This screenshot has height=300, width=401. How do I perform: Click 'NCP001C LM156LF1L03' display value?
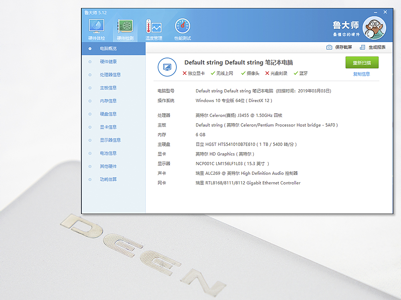(x=219, y=164)
